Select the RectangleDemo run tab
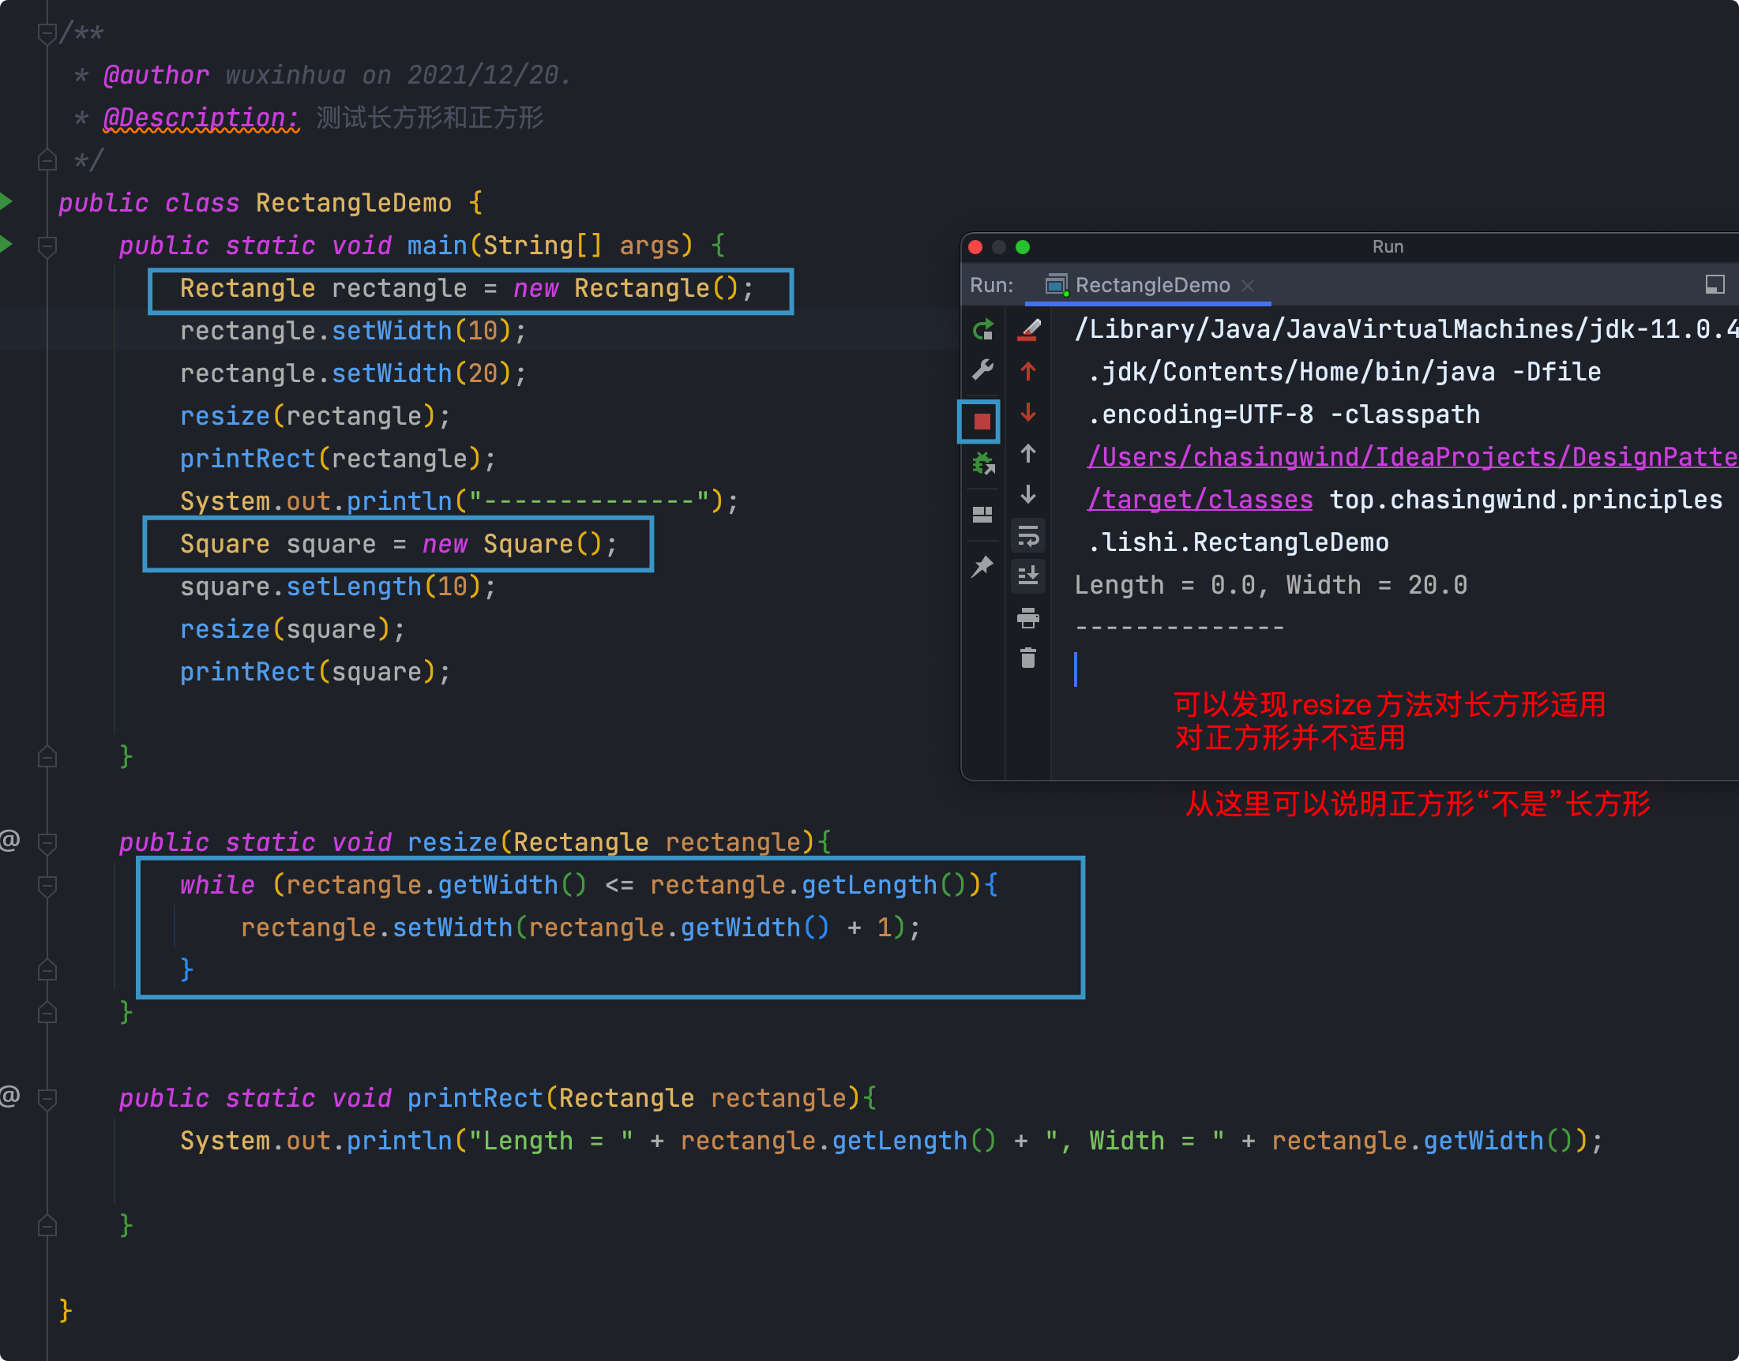1739x1361 pixels. coord(1151,285)
